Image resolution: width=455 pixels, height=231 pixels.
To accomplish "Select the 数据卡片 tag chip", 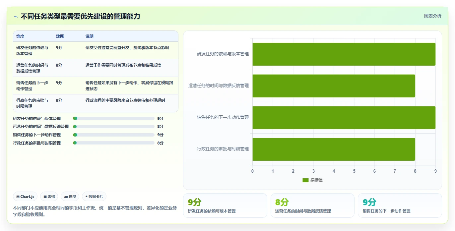I will pos(94,197).
